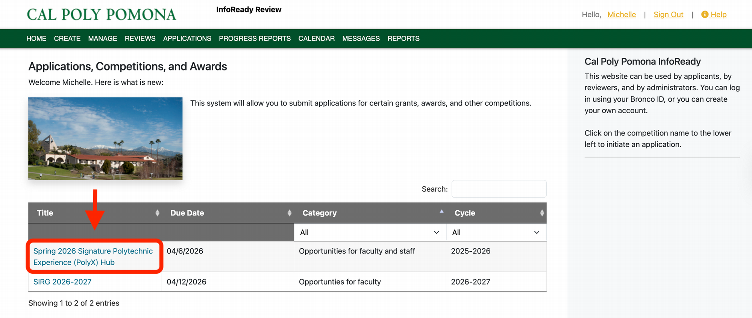Open the Create menu
The height and width of the screenshot is (318, 752).
[67, 39]
